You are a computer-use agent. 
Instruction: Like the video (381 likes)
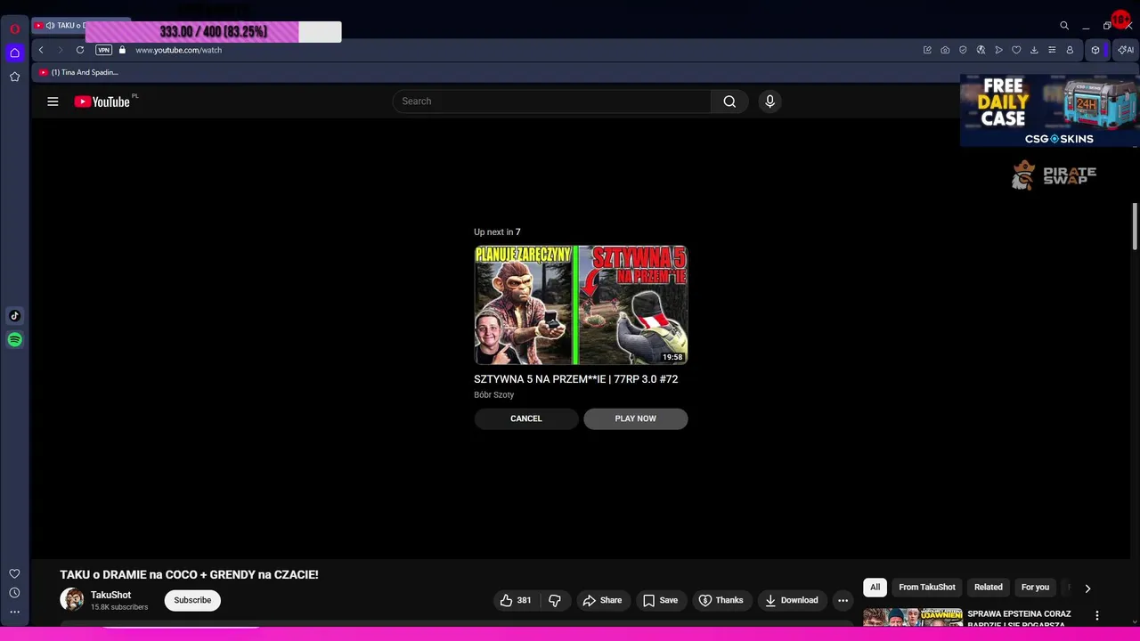tap(516, 600)
